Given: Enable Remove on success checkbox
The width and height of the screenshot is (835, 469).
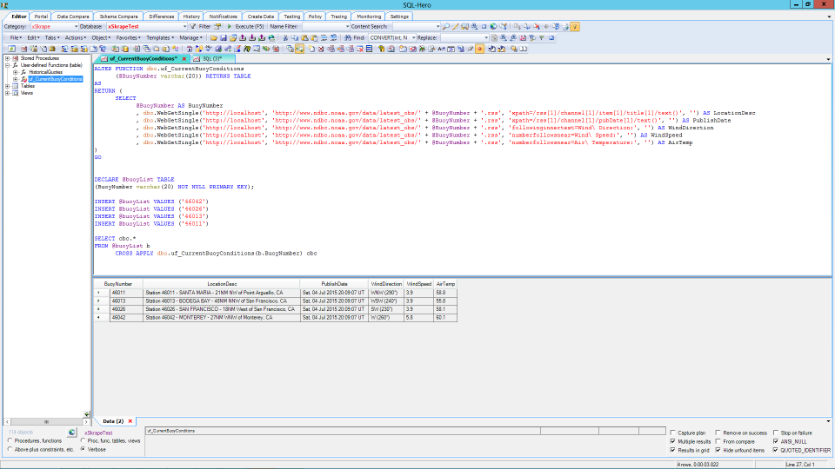Looking at the screenshot, I should [x=718, y=433].
